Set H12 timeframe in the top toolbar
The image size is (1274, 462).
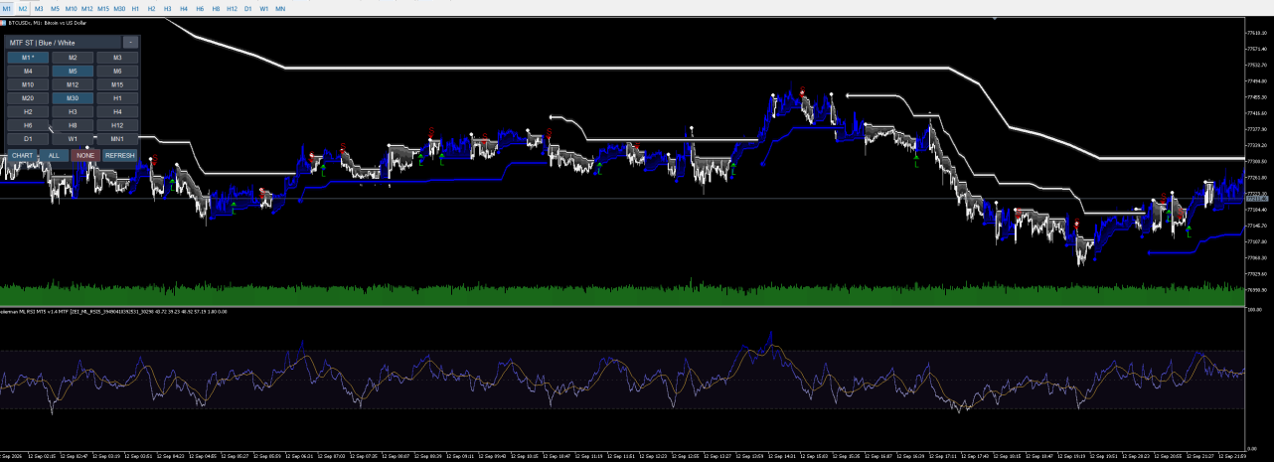point(232,8)
